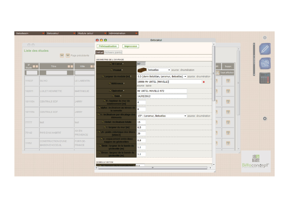Screen dimensions: 289x204
Task: Open the inclinaison par décalage dropdown
Action: [x=162, y=116]
